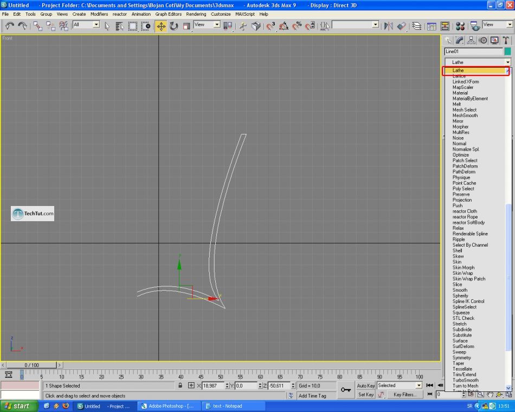Click the object color swatch beside Line01
This screenshot has height=412, width=515.
click(507, 51)
